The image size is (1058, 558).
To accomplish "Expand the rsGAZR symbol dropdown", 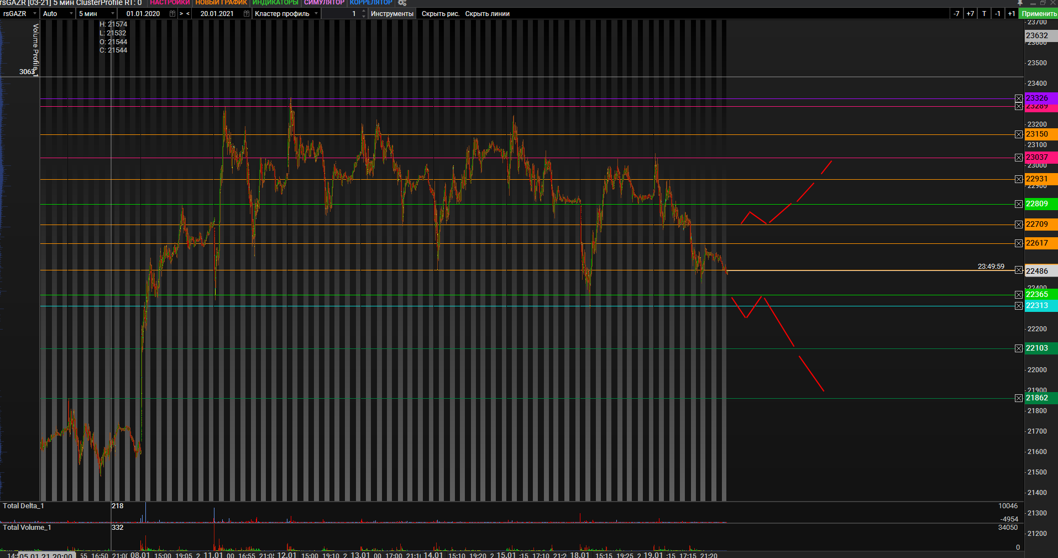I will coord(34,14).
